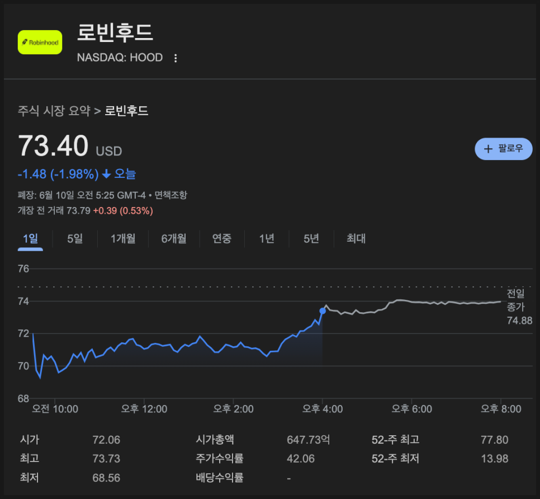
Task: Click the 73.40 price value
Action: pos(53,146)
